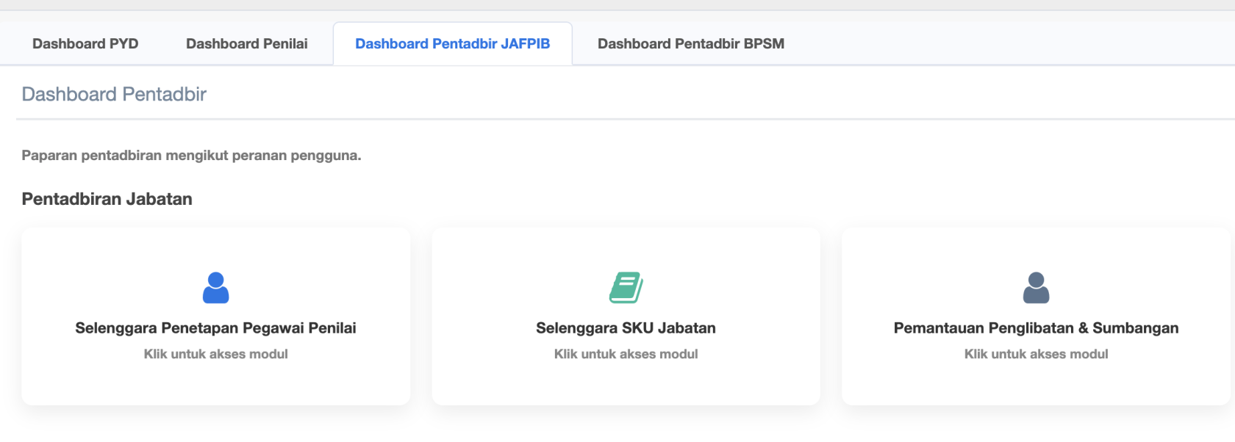Screen dimensions: 1235x442
Task: Open the Dashboard Penilai tab
Action: point(246,44)
